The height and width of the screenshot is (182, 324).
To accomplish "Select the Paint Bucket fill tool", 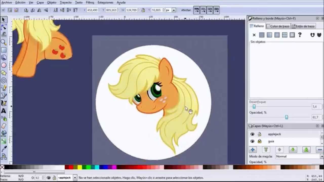I will click(x=4, y=133).
